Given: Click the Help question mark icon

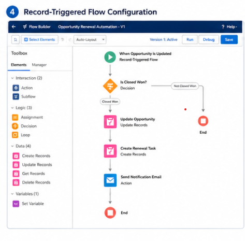Looking at the screenshot, I should coord(223,27).
